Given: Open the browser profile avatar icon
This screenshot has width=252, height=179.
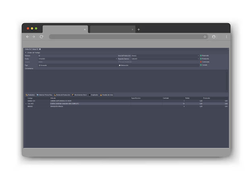Looking at the screenshot, I should click(x=214, y=37).
